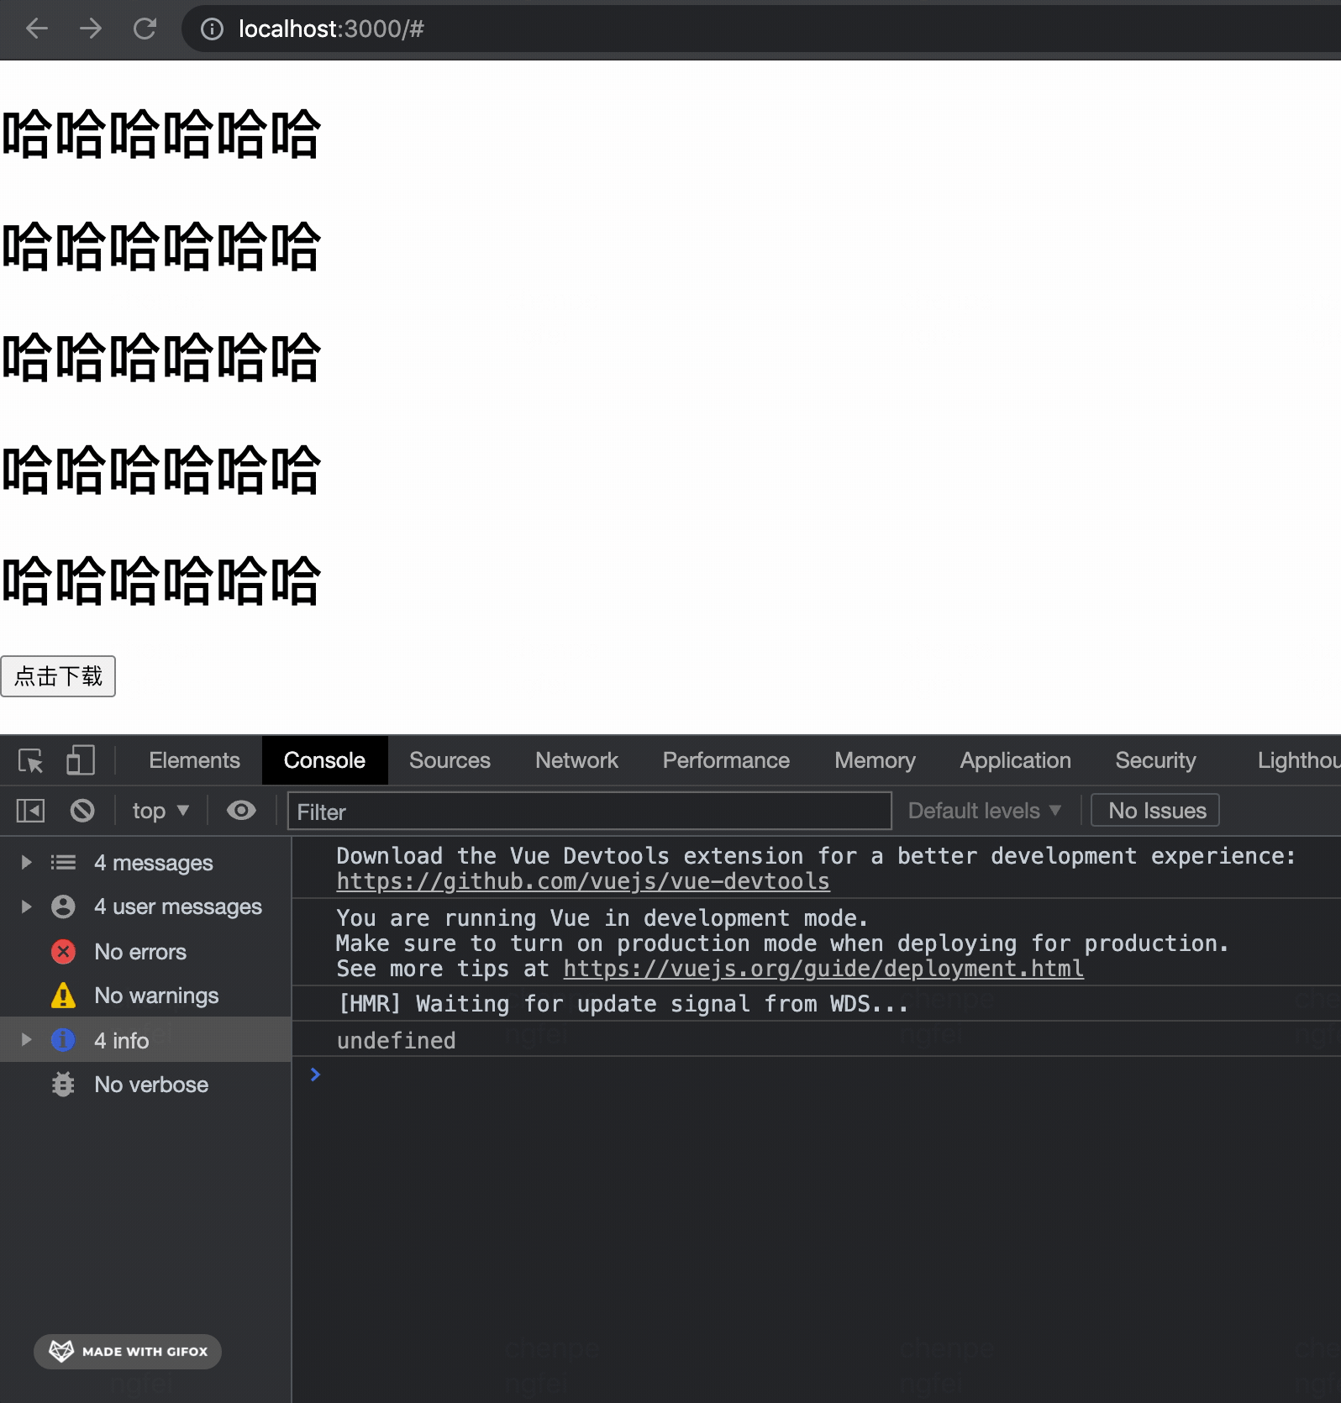The width and height of the screenshot is (1341, 1403).
Task: Open the Lighthouse tab
Action: tap(1298, 760)
